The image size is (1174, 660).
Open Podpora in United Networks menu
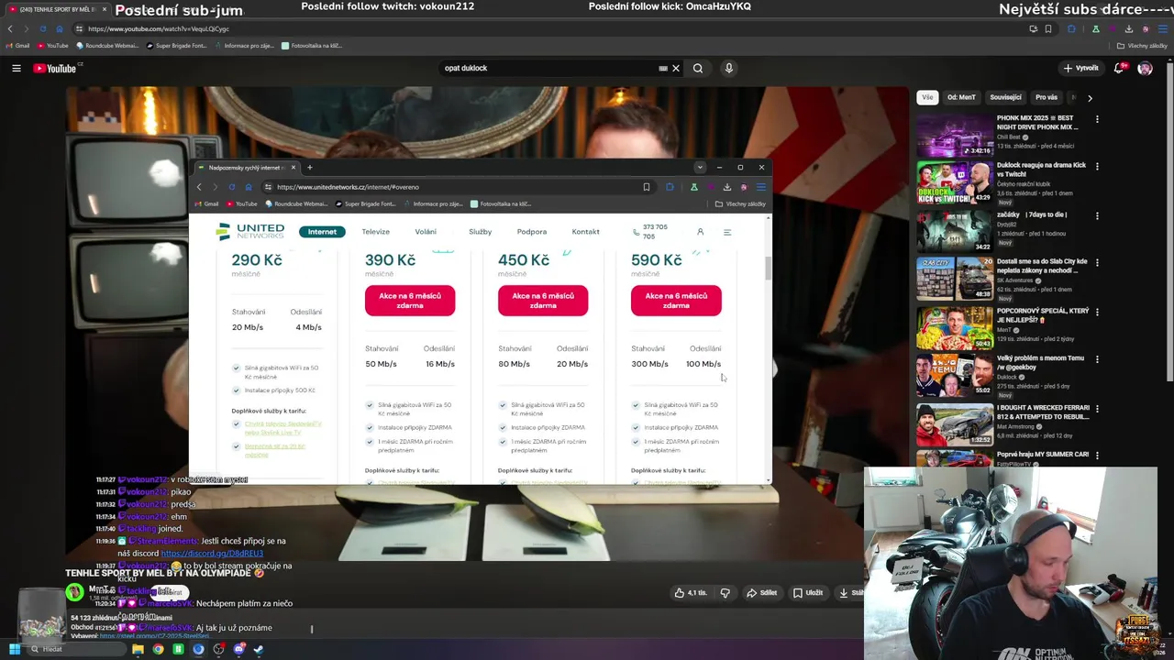point(532,232)
